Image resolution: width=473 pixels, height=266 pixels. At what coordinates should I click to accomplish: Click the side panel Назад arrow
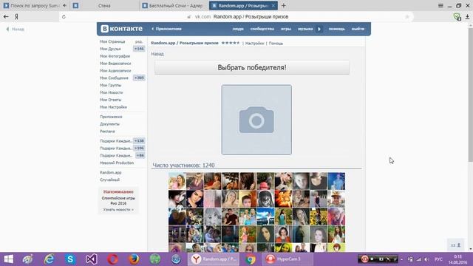(x=15, y=30)
